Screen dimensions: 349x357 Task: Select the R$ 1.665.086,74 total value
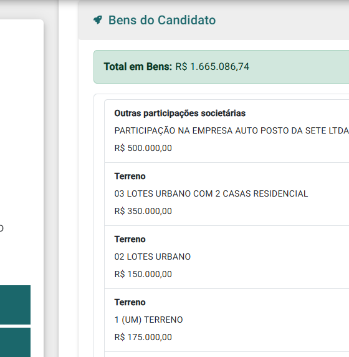[x=213, y=67]
